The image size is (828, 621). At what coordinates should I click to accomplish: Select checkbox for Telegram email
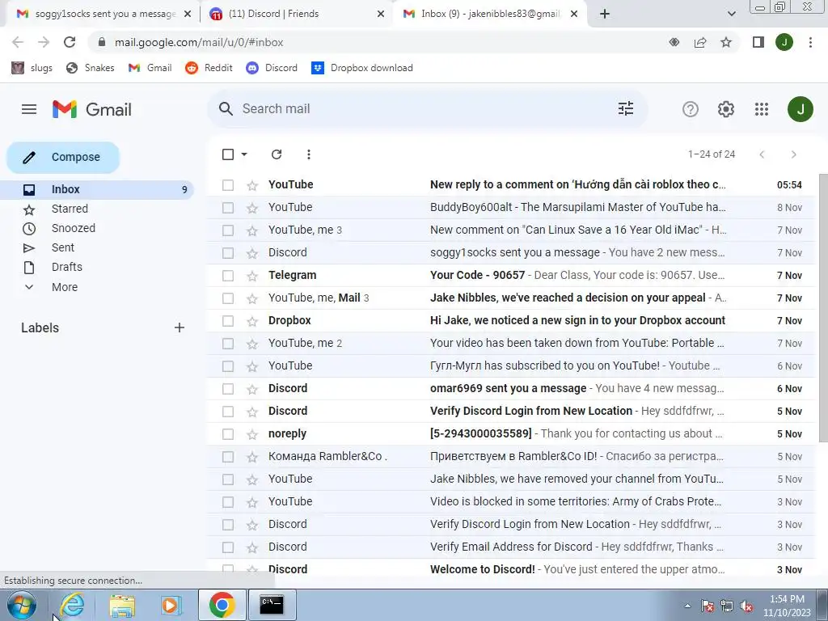coord(227,276)
